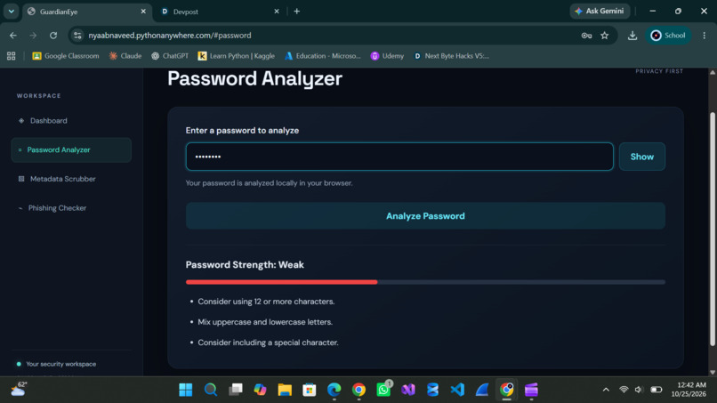This screenshot has width=717, height=403.
Task: Click the 'Your security workspace' status text
Action: coord(60,364)
